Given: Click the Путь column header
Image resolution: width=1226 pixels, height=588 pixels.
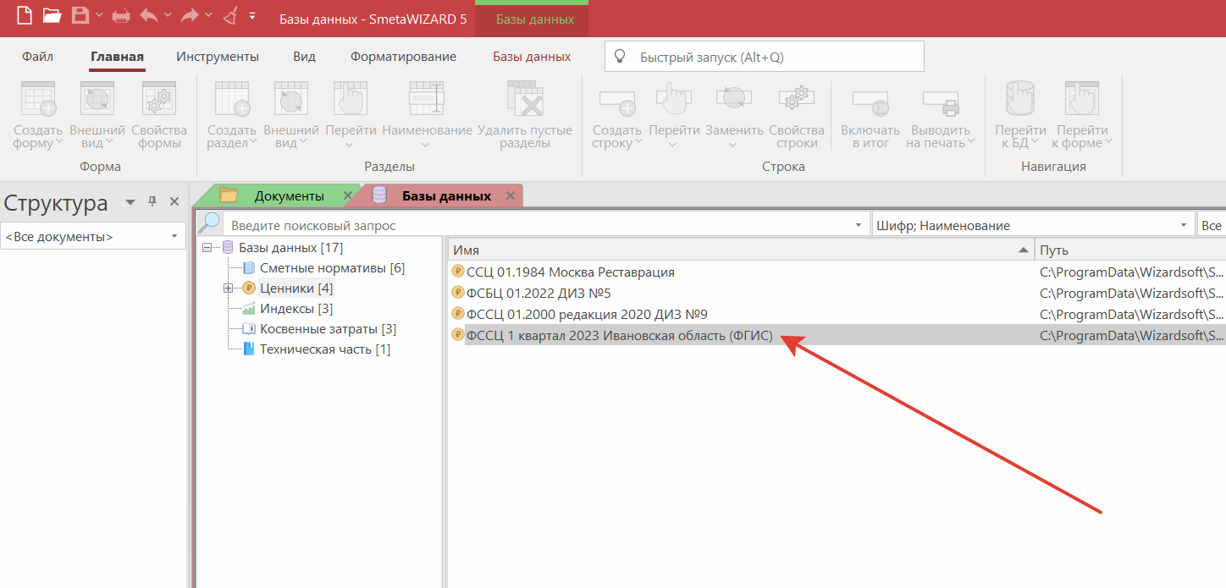Looking at the screenshot, I should click(x=1129, y=250).
